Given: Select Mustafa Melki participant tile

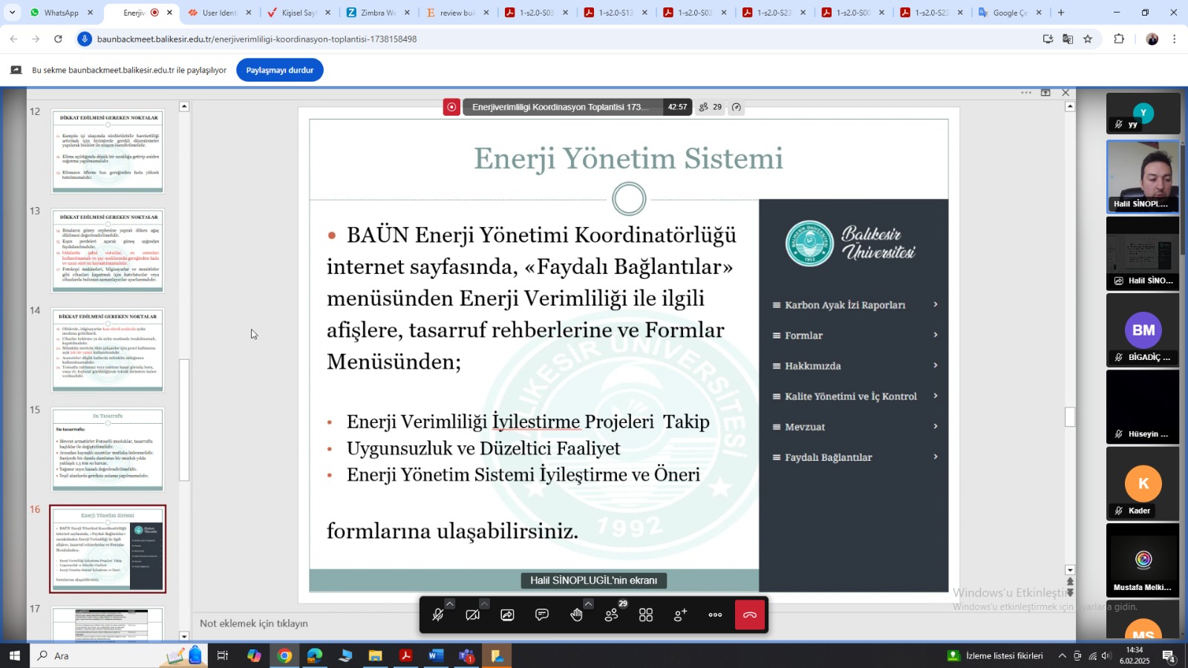Looking at the screenshot, I should [x=1143, y=560].
